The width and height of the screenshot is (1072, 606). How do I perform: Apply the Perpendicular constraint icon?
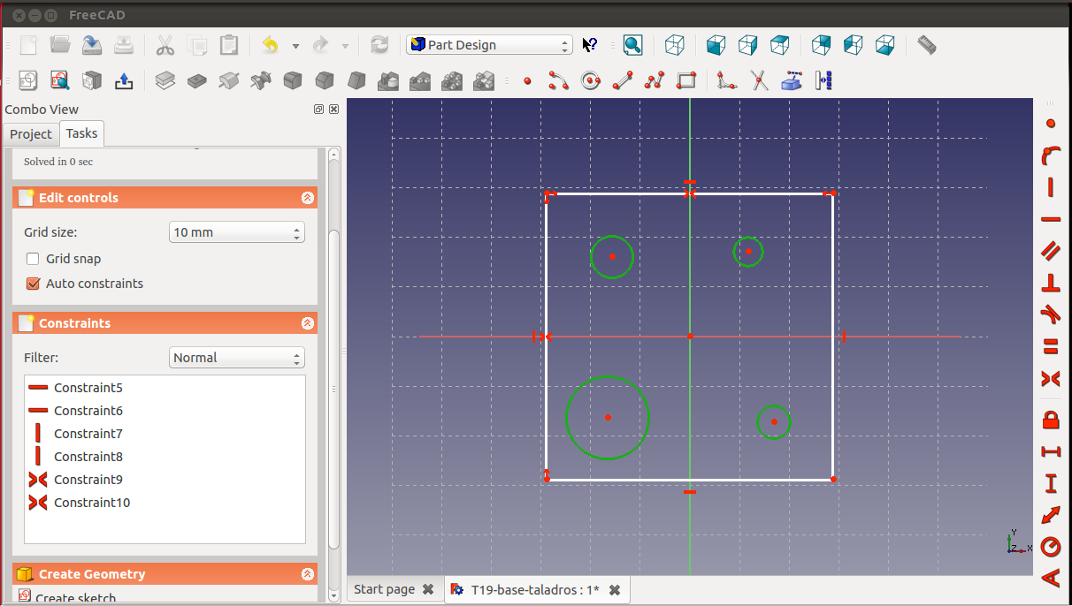point(1051,283)
